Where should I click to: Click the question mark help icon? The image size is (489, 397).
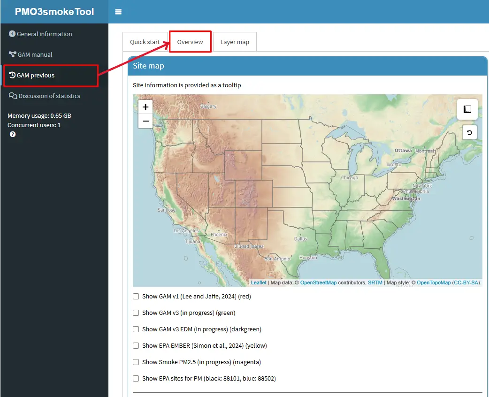click(x=13, y=134)
